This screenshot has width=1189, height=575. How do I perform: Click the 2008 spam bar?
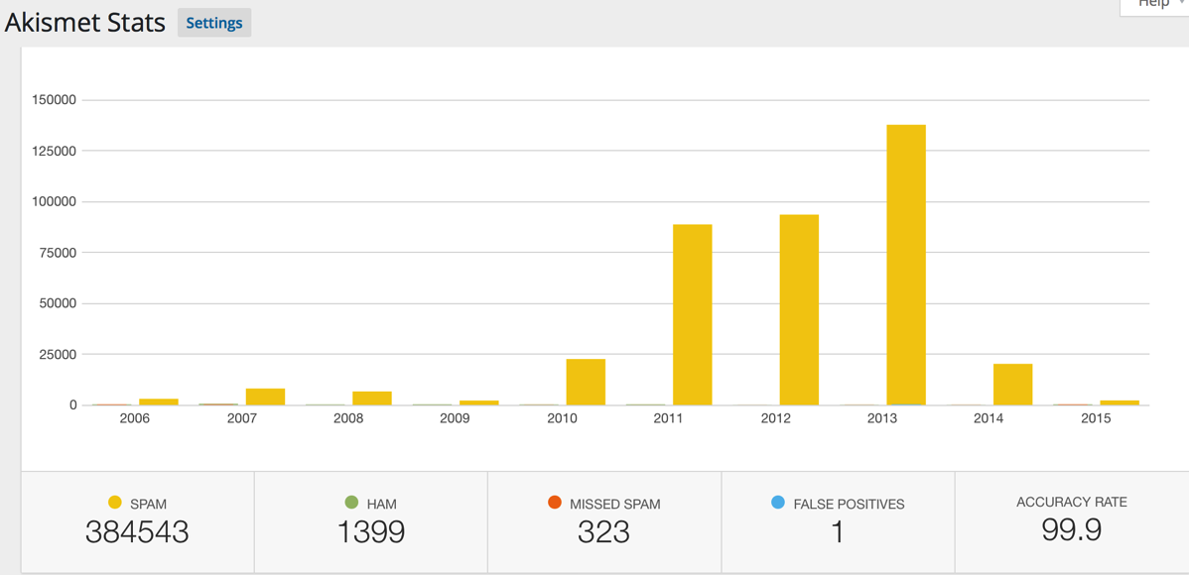pyautogui.click(x=372, y=399)
